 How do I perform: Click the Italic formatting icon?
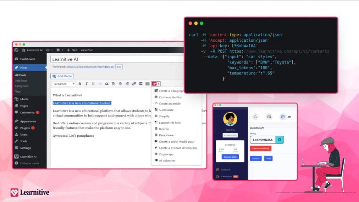pos(86,84)
